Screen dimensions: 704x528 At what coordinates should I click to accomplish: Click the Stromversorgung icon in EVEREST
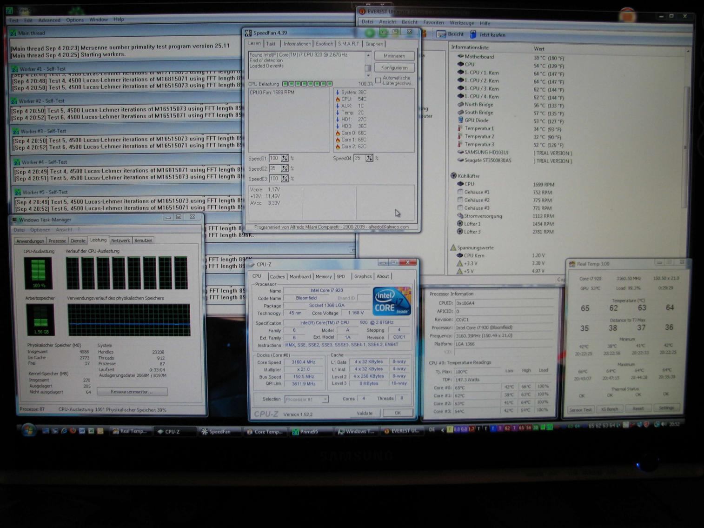click(460, 216)
